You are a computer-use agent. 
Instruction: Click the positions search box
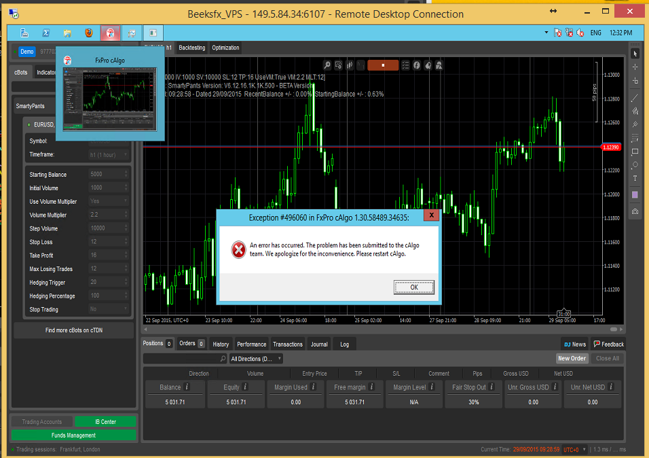click(x=185, y=359)
